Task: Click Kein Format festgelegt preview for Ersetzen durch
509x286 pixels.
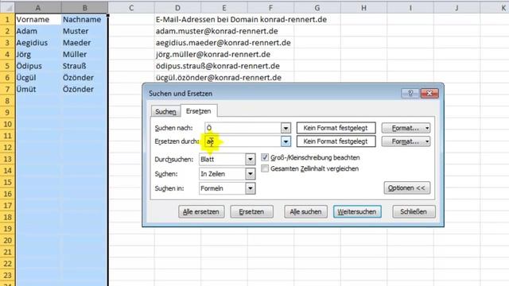Action: pyautogui.click(x=336, y=141)
